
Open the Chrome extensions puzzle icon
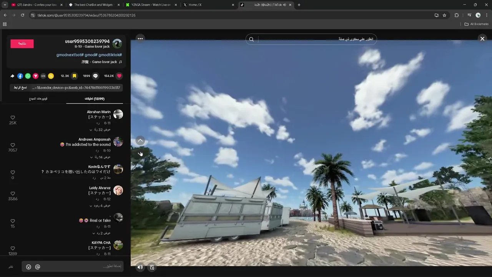pyautogui.click(x=457, y=15)
